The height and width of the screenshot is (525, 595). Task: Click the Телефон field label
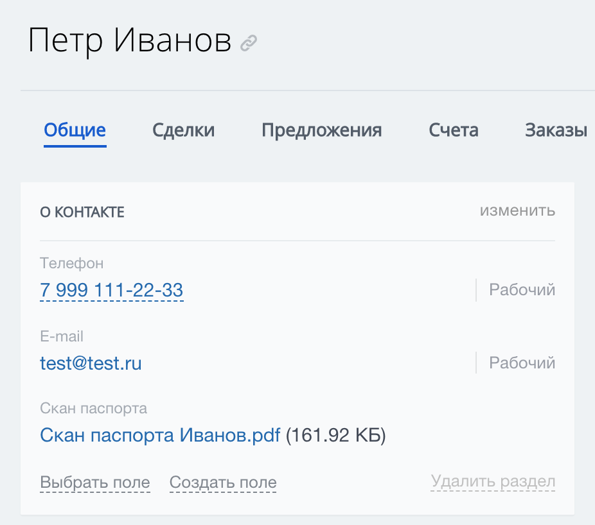72,263
